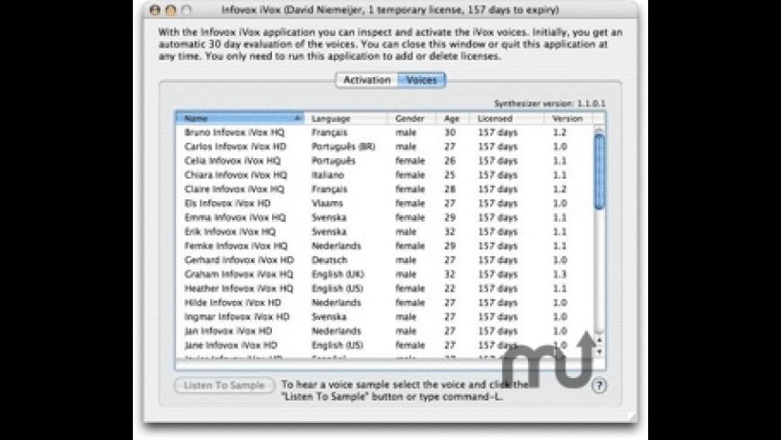Select the Chiara Infovox iVox HQ voice

[384, 175]
